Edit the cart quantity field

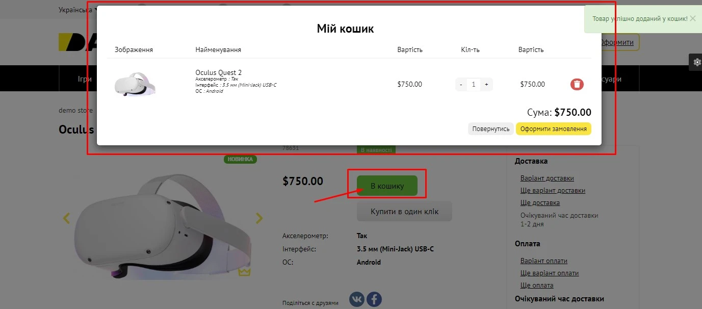click(474, 85)
